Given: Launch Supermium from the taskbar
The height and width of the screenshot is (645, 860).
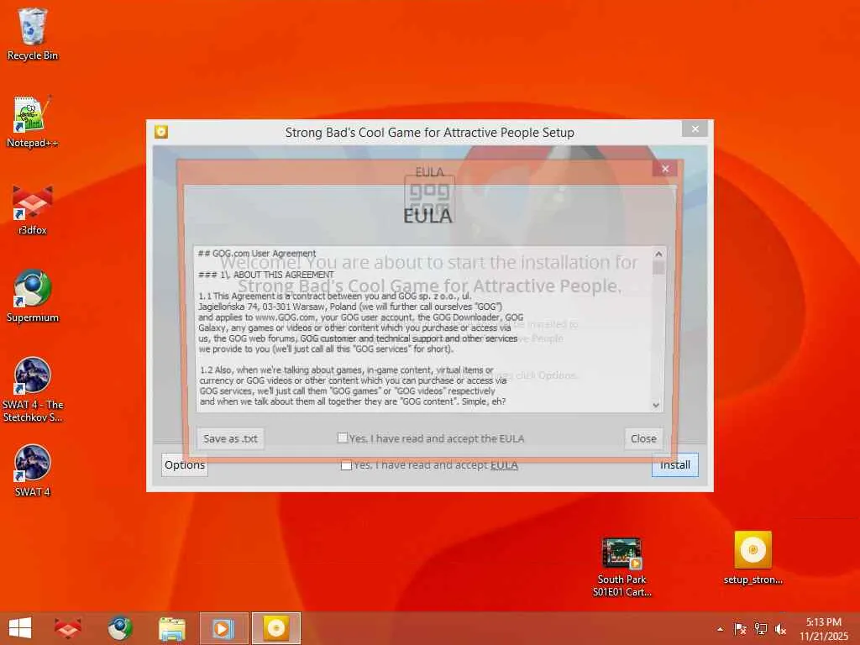Looking at the screenshot, I should click(119, 628).
